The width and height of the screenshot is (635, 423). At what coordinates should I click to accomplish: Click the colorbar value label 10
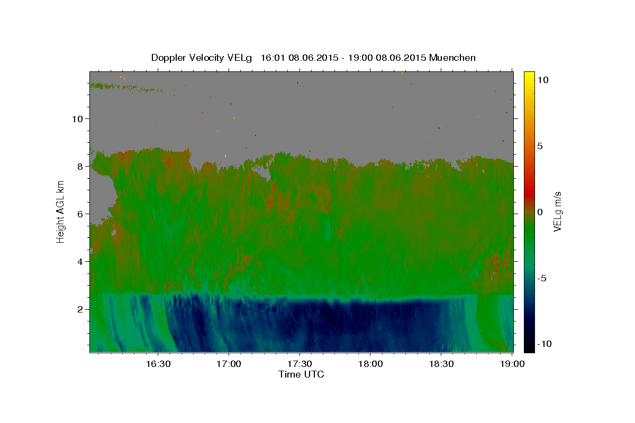pyautogui.click(x=542, y=79)
